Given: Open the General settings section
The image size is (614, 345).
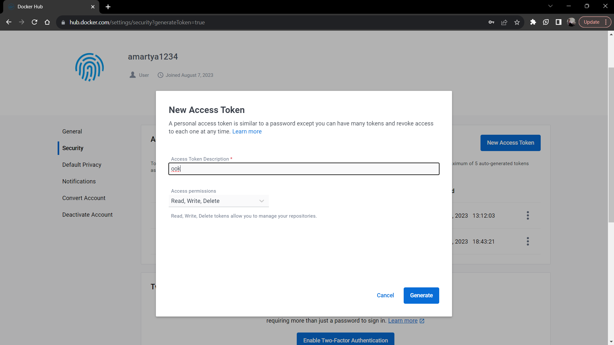Looking at the screenshot, I should coord(72,132).
